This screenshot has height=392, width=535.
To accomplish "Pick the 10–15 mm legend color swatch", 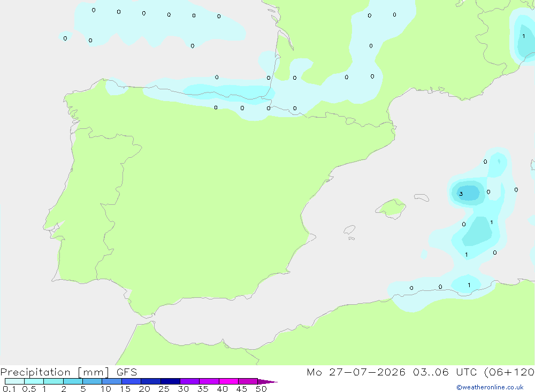I will pos(112,381).
